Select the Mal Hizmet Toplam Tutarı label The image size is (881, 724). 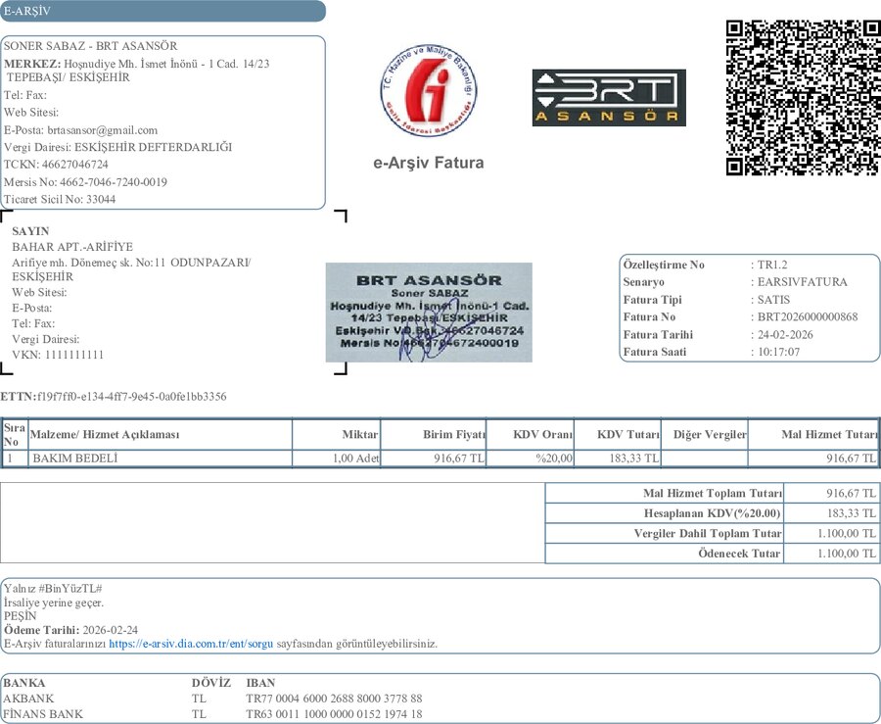[713, 494]
